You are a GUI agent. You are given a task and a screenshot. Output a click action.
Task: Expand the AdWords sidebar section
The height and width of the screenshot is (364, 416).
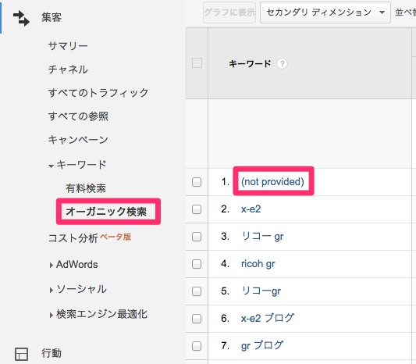pos(74,265)
